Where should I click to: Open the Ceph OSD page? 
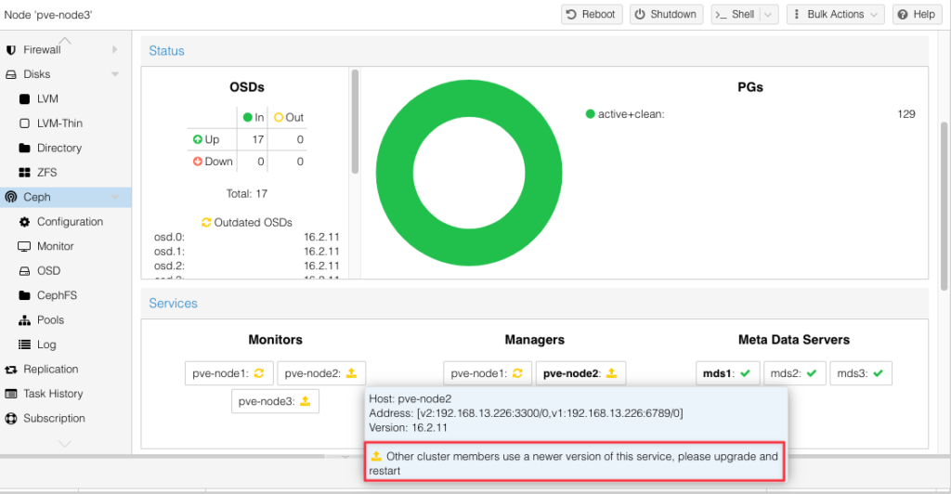[x=66, y=271]
